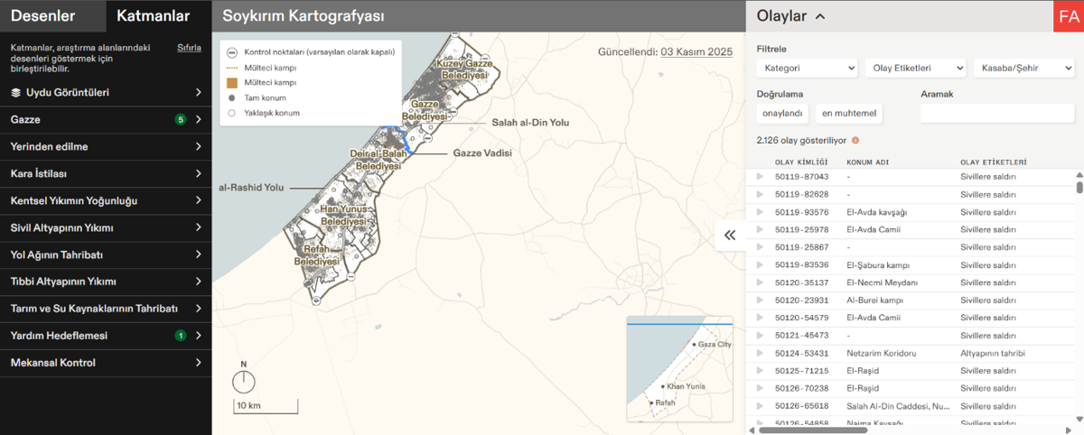Click the green badge 1 on Yardım Hedeflemesi
The height and width of the screenshot is (435, 1084).
tap(181, 336)
